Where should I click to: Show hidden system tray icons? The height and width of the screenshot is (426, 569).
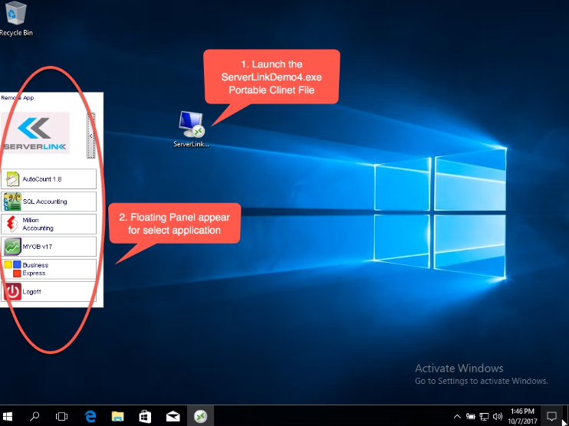(457, 416)
